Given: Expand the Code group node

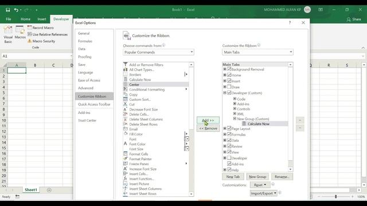Looking at the screenshot, I should [x=235, y=99].
